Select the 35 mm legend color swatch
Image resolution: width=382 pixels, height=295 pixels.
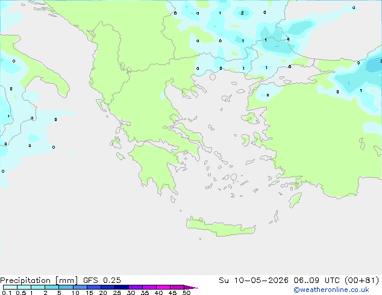(x=149, y=287)
